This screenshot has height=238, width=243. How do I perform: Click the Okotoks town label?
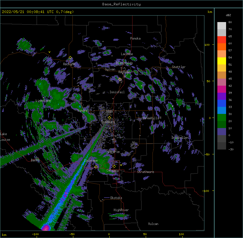click(116, 198)
